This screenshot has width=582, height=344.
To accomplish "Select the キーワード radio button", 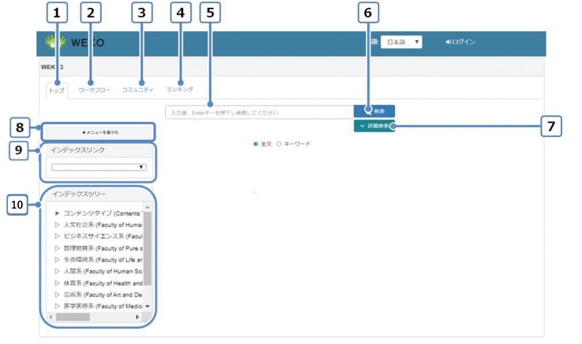I will 279,144.
